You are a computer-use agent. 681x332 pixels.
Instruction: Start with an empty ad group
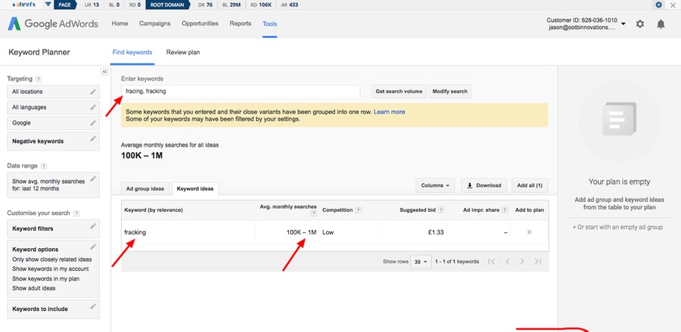pos(617,227)
